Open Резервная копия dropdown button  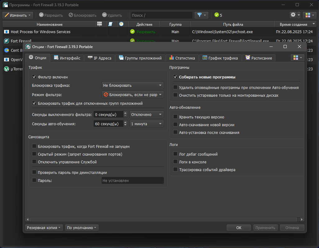[44, 228]
